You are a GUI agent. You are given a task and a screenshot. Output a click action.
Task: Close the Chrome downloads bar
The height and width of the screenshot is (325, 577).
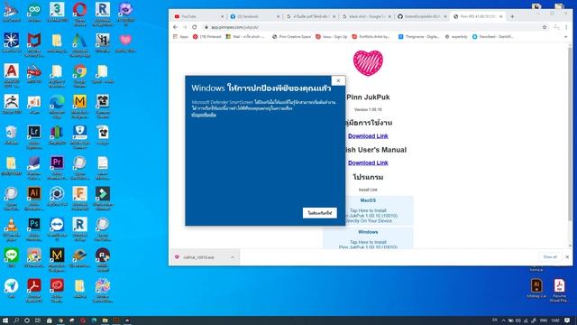click(x=567, y=256)
